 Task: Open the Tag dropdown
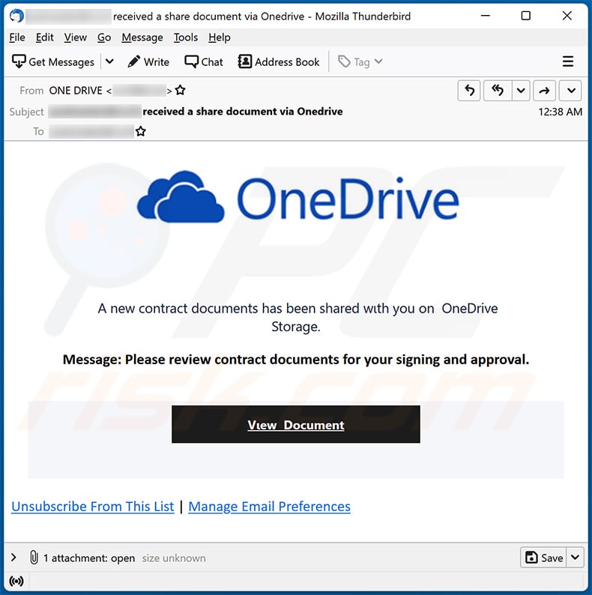click(x=360, y=61)
